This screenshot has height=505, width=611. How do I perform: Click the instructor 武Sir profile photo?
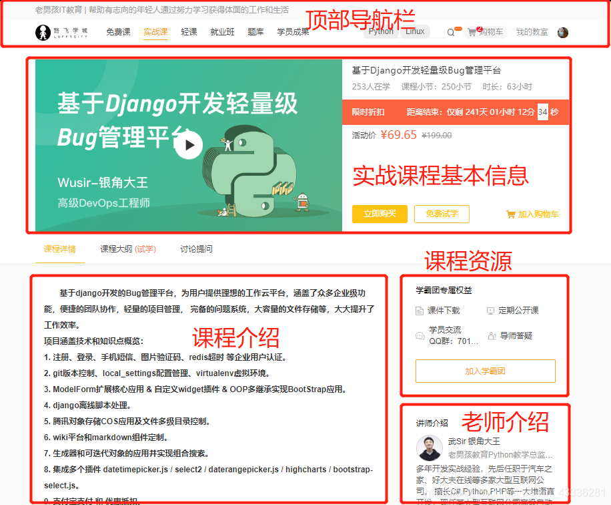pyautogui.click(x=430, y=448)
